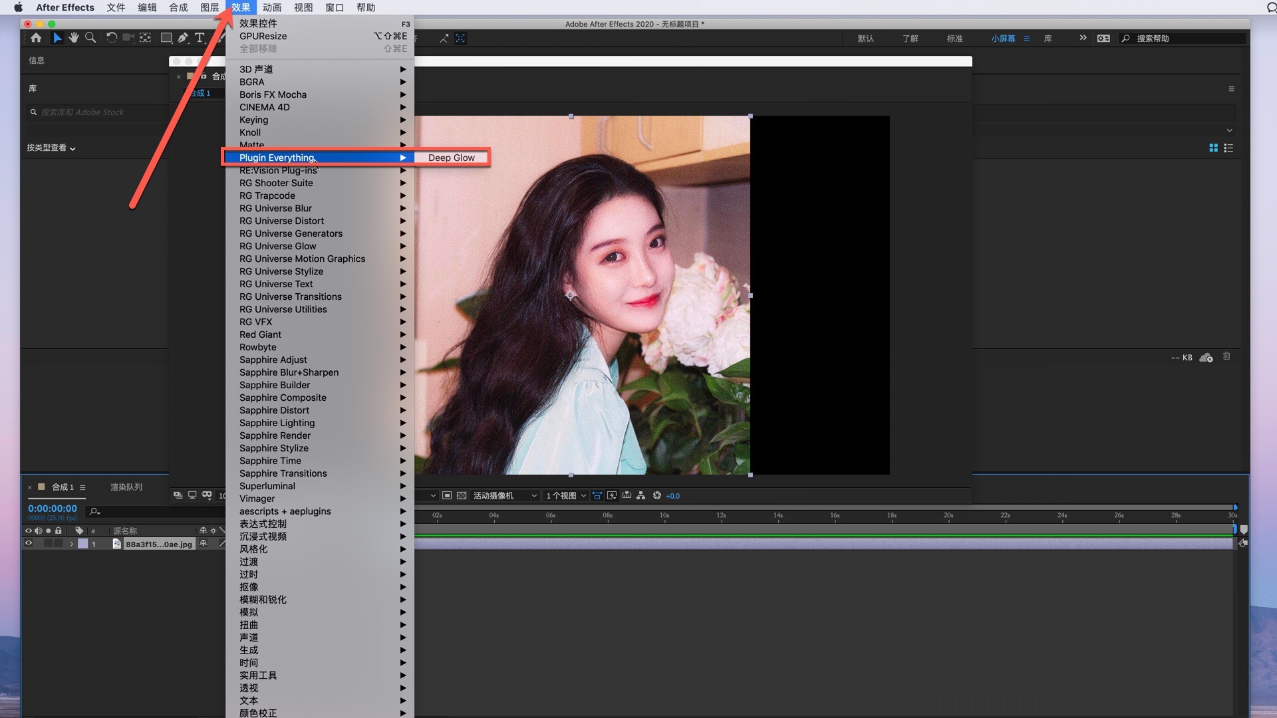Open the 按类型查看 dropdown

click(x=51, y=148)
